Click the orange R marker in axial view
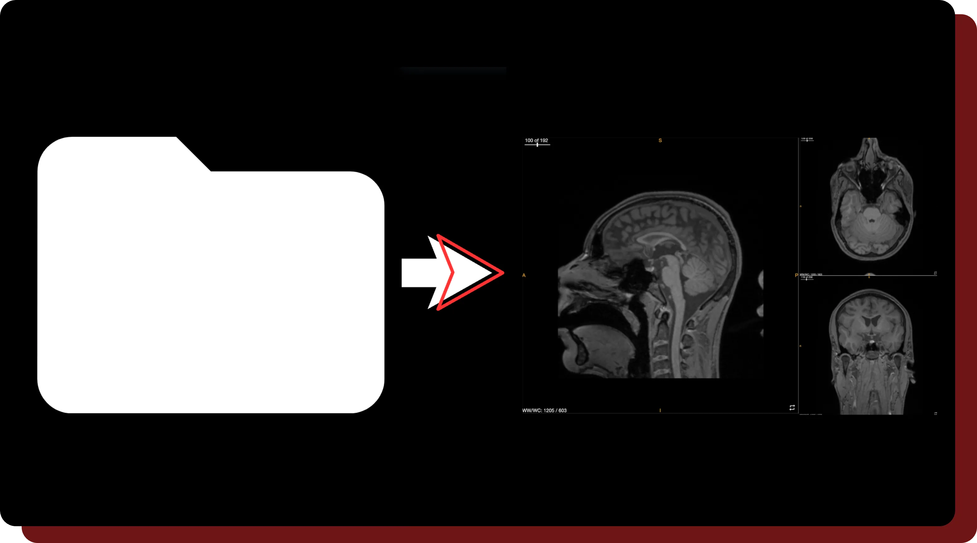 click(801, 206)
